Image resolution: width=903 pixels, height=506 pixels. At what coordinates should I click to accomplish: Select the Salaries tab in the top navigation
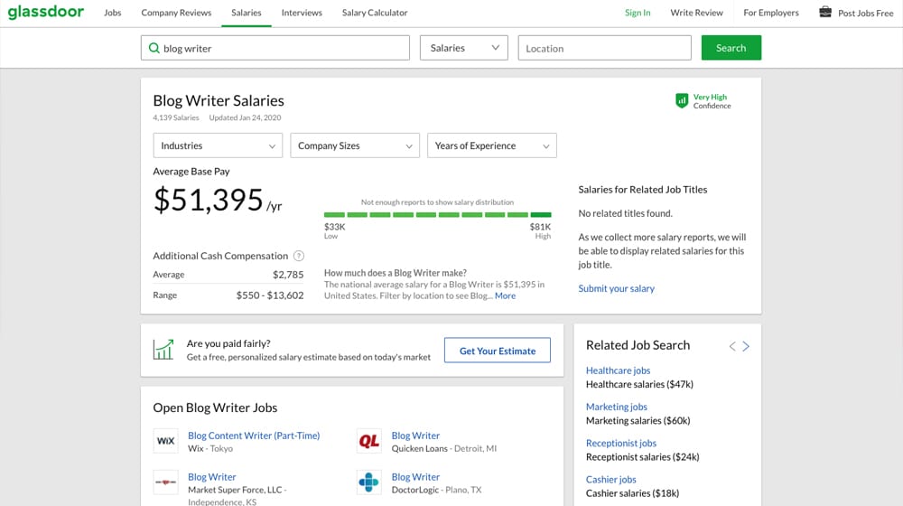pyautogui.click(x=246, y=13)
